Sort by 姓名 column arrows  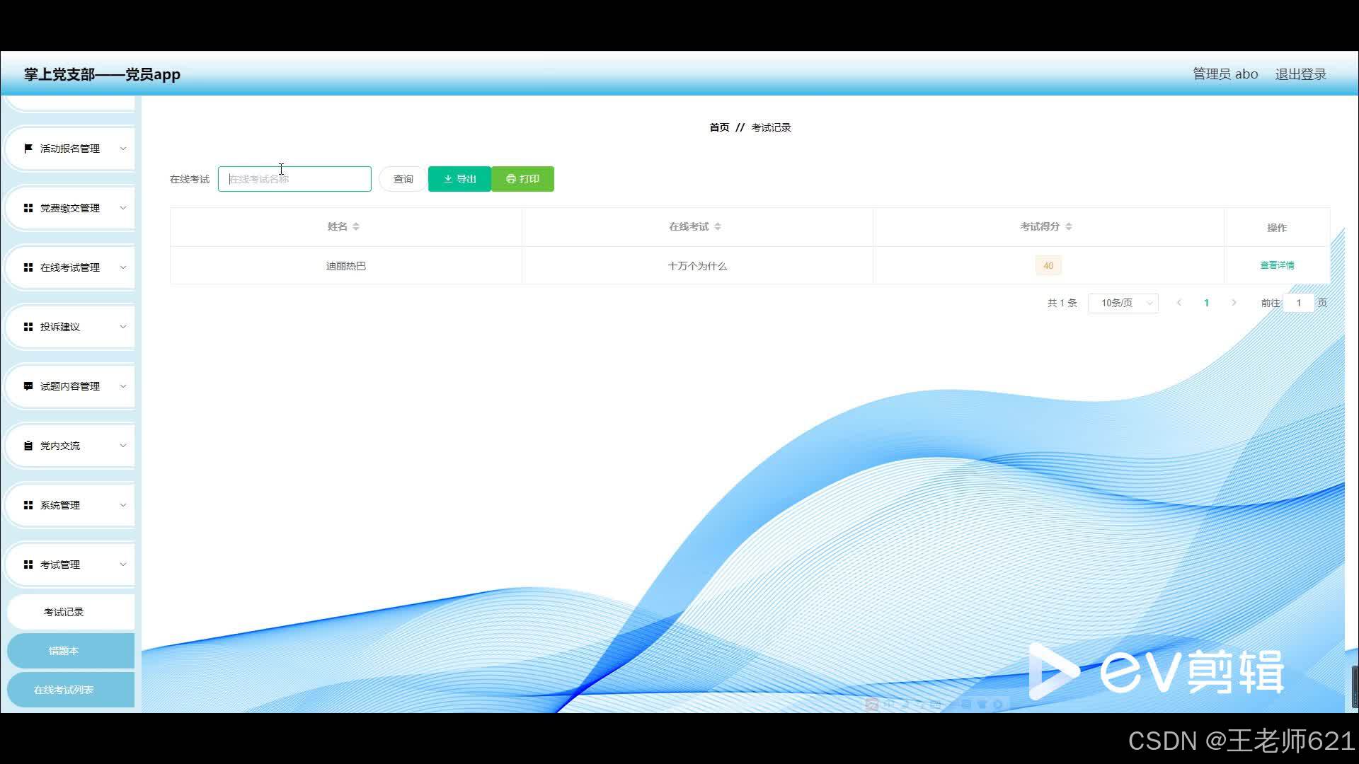point(356,226)
